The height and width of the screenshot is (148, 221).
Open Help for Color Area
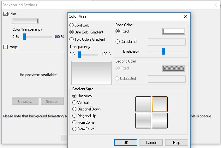[176, 142]
